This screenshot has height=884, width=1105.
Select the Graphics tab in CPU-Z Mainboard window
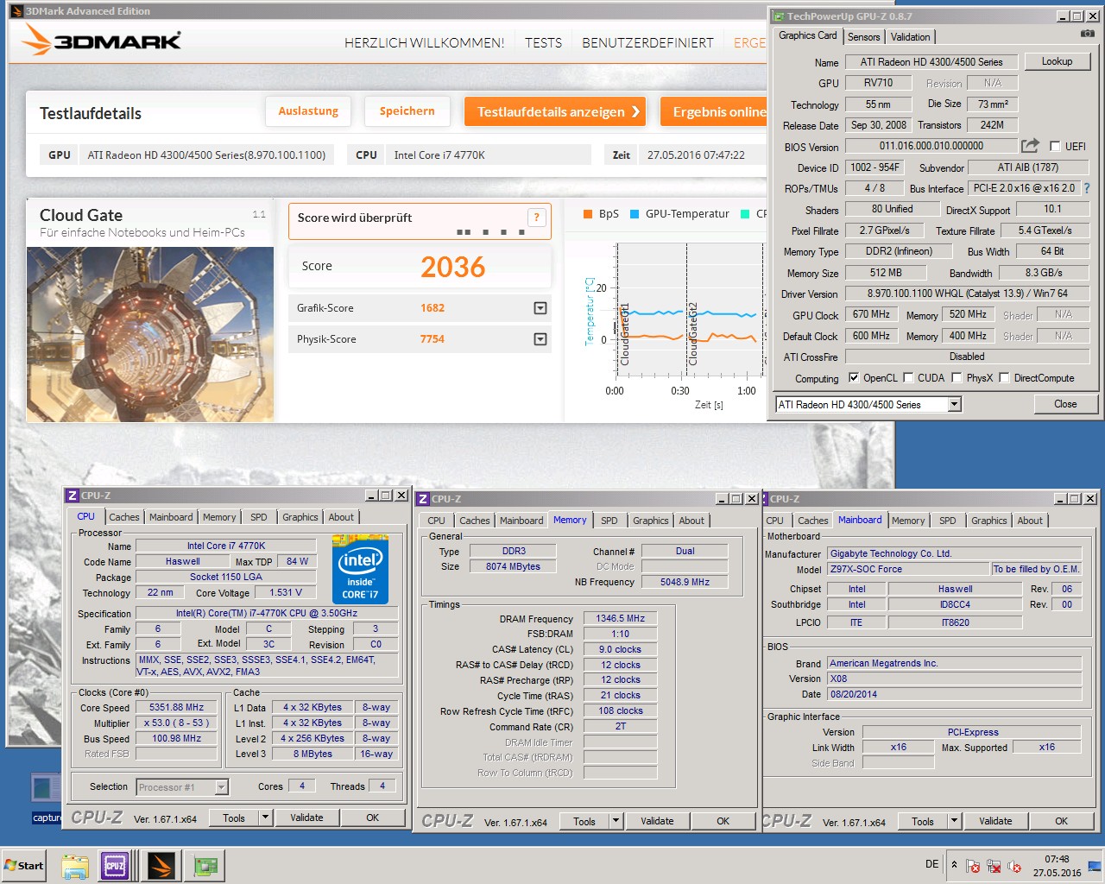(989, 521)
